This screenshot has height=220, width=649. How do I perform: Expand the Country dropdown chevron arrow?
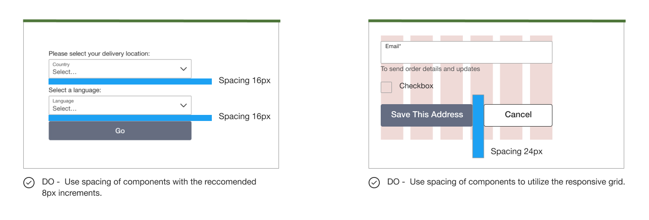coord(183,69)
